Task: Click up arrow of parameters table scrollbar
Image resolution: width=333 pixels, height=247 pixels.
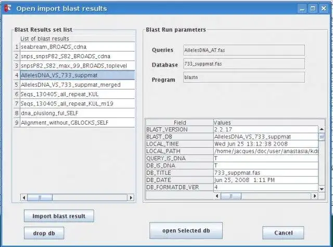Action: tap(322, 129)
